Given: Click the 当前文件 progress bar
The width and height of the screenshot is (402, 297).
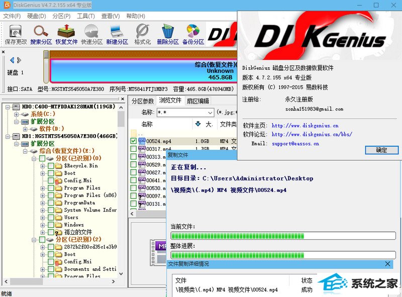Looking at the screenshot, I should tap(283, 236).
